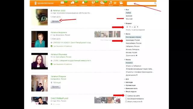Select 'Москва, Россия' place filter

(131, 52)
